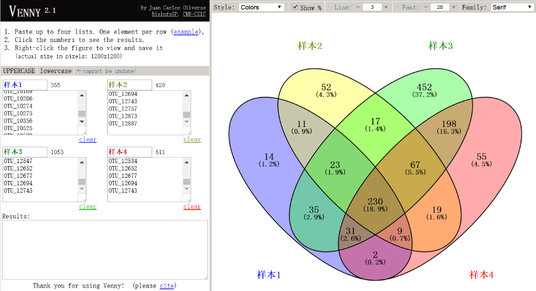Viewport: 536px width, 291px height.
Task: Edit the 样本4 list name field
Action: pos(129,152)
